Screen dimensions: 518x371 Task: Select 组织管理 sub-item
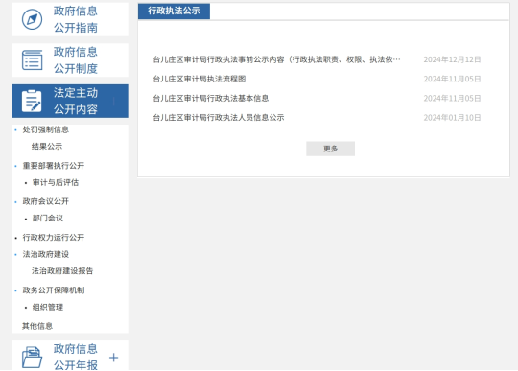tap(48, 308)
